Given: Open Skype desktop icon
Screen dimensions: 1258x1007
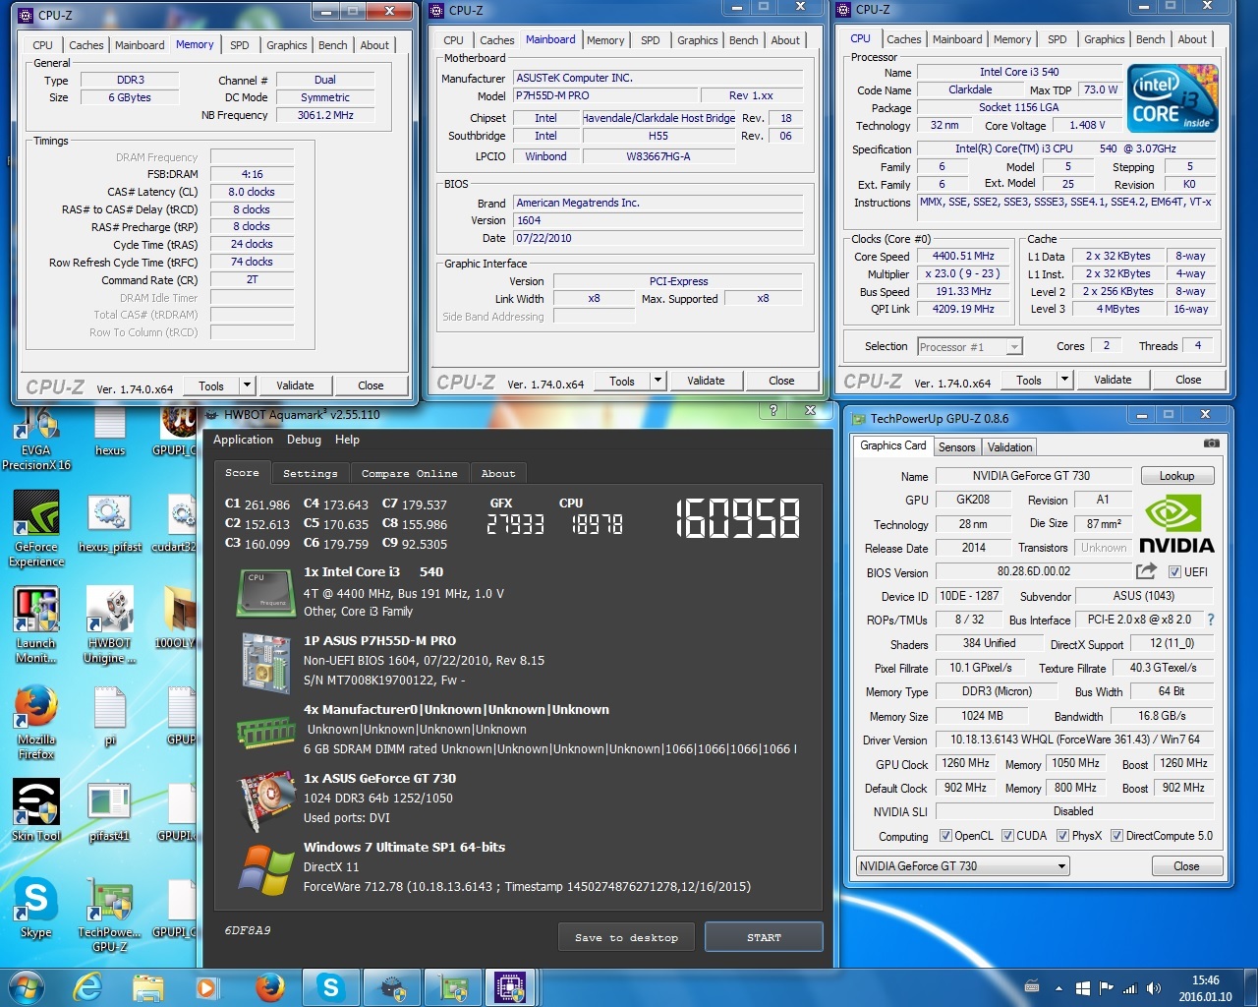Looking at the screenshot, I should point(36,907).
